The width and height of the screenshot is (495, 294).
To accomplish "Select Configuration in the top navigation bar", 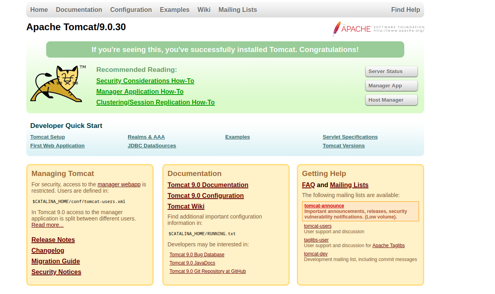I will tap(131, 10).
